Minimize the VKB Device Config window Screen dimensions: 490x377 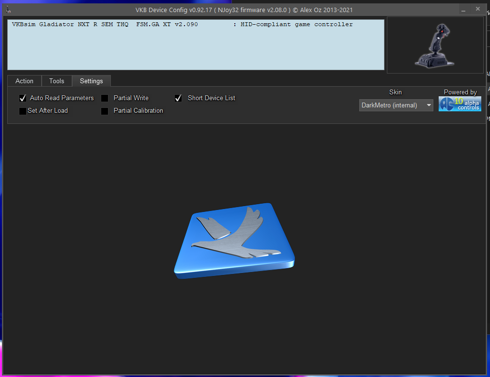[x=463, y=10]
